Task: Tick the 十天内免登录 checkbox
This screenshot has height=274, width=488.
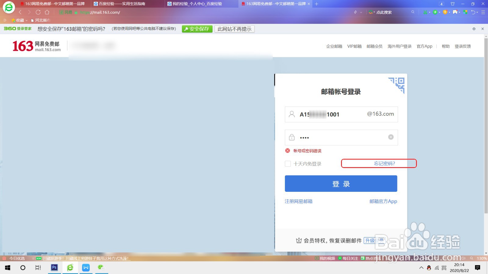Action: [x=288, y=164]
